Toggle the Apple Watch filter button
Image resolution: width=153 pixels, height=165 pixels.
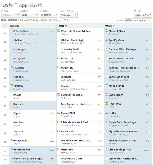(x=144, y=20)
